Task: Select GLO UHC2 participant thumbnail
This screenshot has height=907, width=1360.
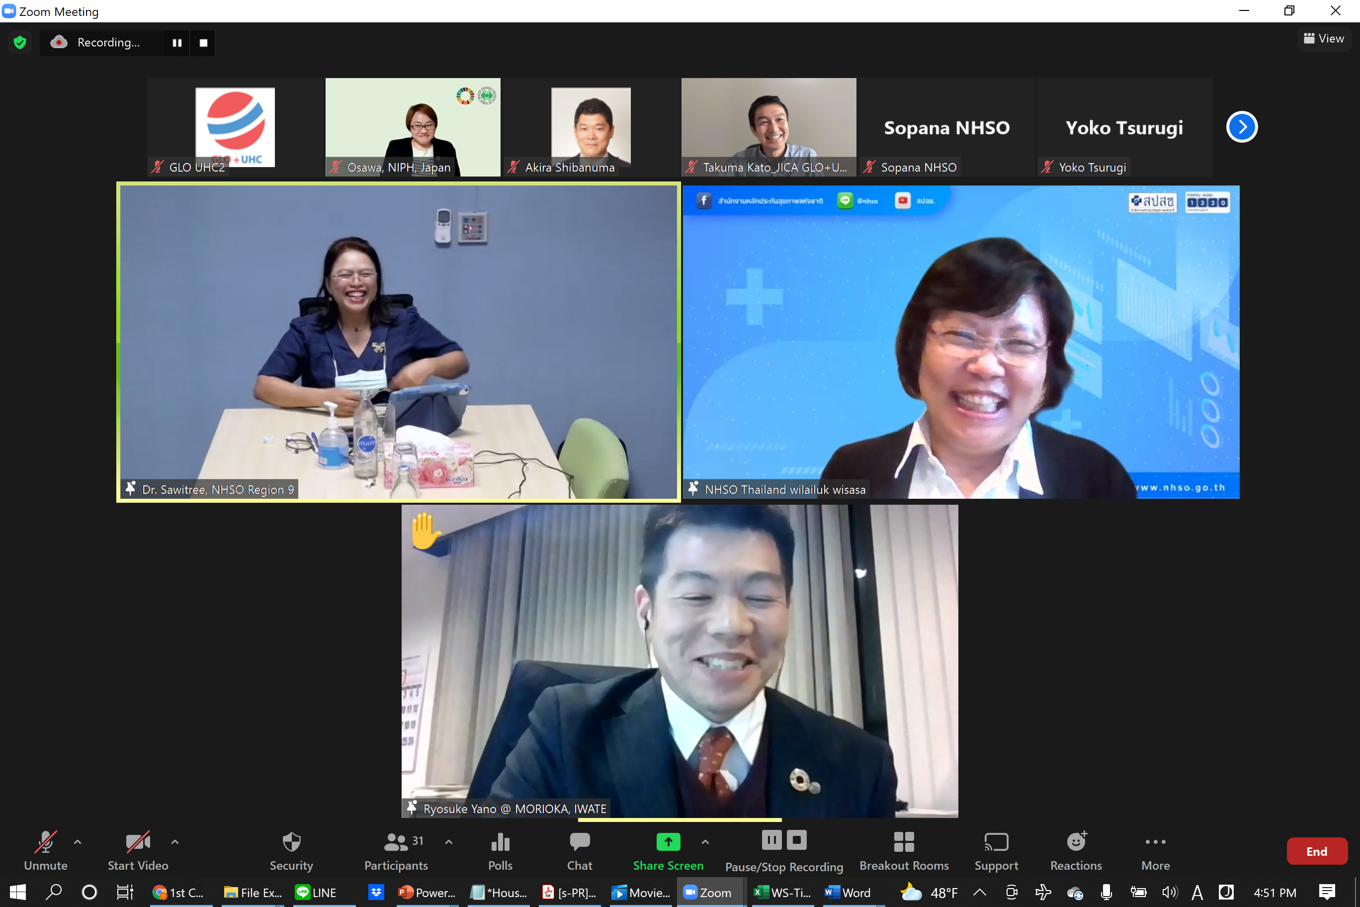Action: (235, 127)
